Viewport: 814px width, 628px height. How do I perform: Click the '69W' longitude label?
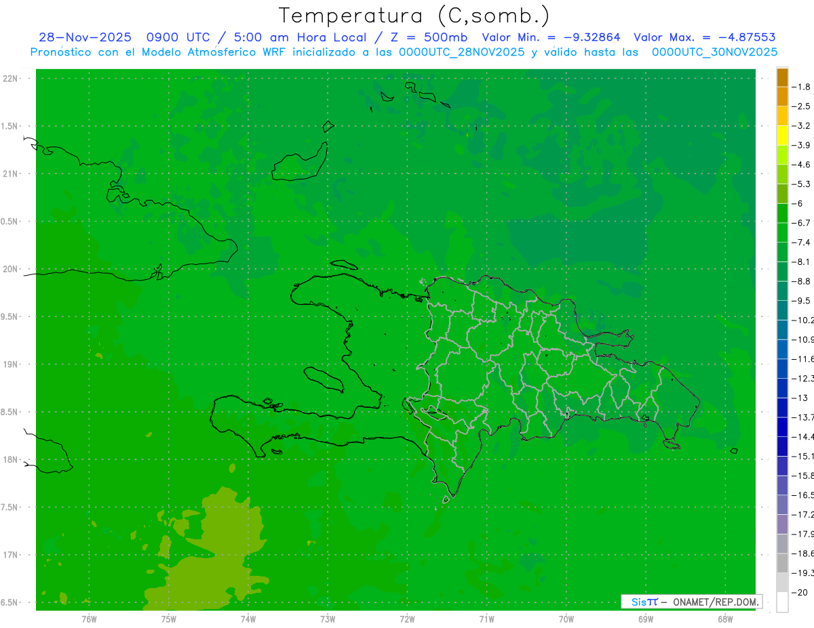[645, 619]
